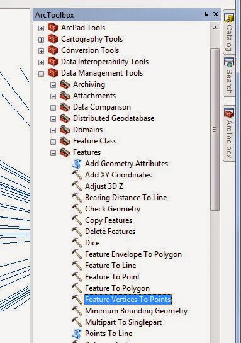Expand the Data Interoperability Tools node
Viewport: 241px width, 343px height.
click(41, 62)
